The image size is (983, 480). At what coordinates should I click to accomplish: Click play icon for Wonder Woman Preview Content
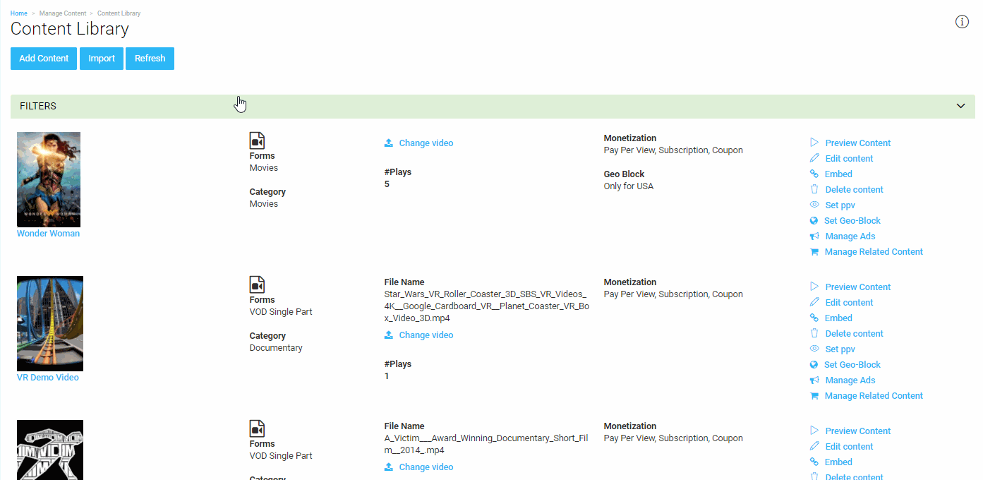click(x=814, y=143)
